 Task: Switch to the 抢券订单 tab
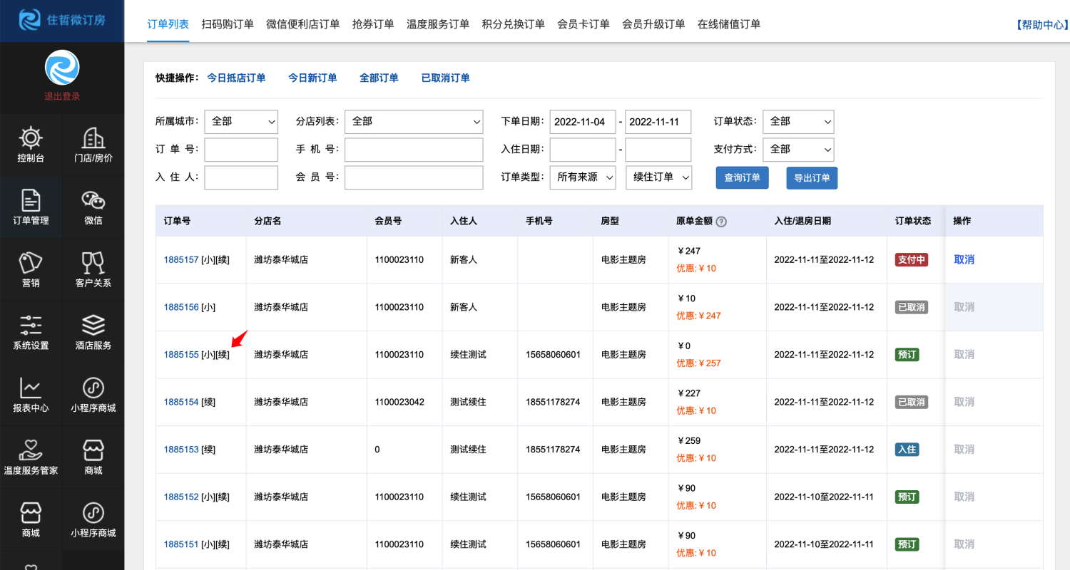pos(373,24)
